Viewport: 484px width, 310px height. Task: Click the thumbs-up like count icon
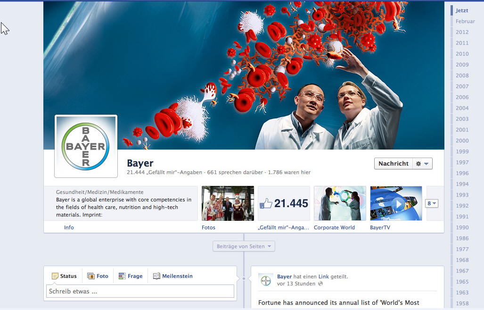pos(266,203)
